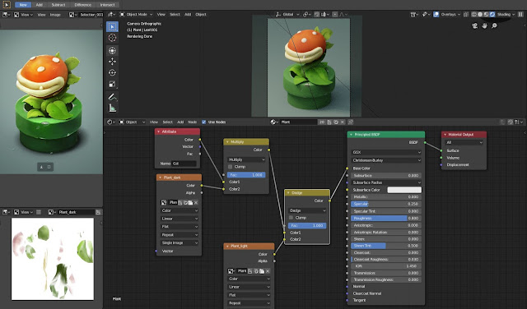This screenshot has height=309, width=527.
Task: Enable Solid viewport shading mode
Action: [480, 15]
